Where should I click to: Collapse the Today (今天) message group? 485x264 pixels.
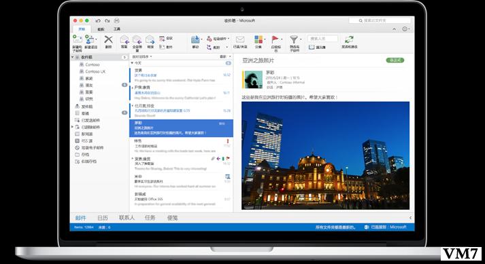pyautogui.click(x=132, y=63)
